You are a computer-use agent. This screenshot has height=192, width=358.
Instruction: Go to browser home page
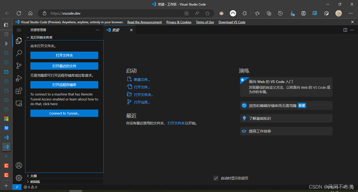pos(30,13)
